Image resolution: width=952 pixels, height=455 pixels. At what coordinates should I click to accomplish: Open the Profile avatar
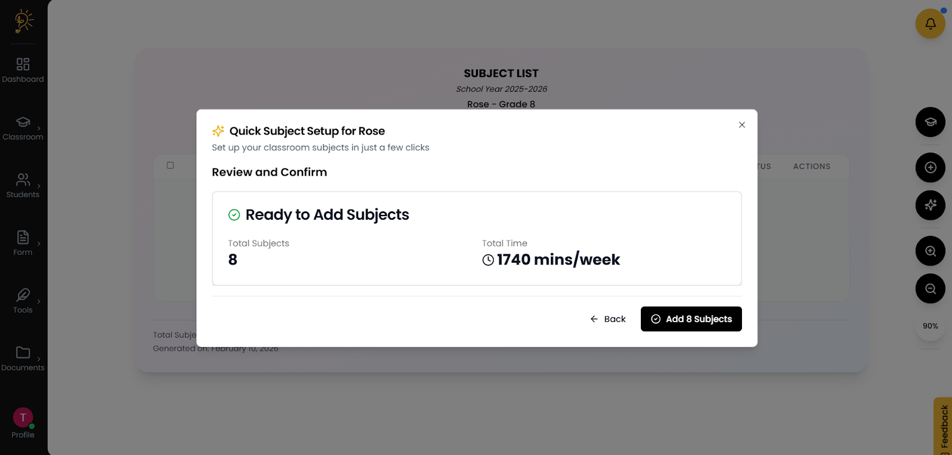[x=23, y=417]
